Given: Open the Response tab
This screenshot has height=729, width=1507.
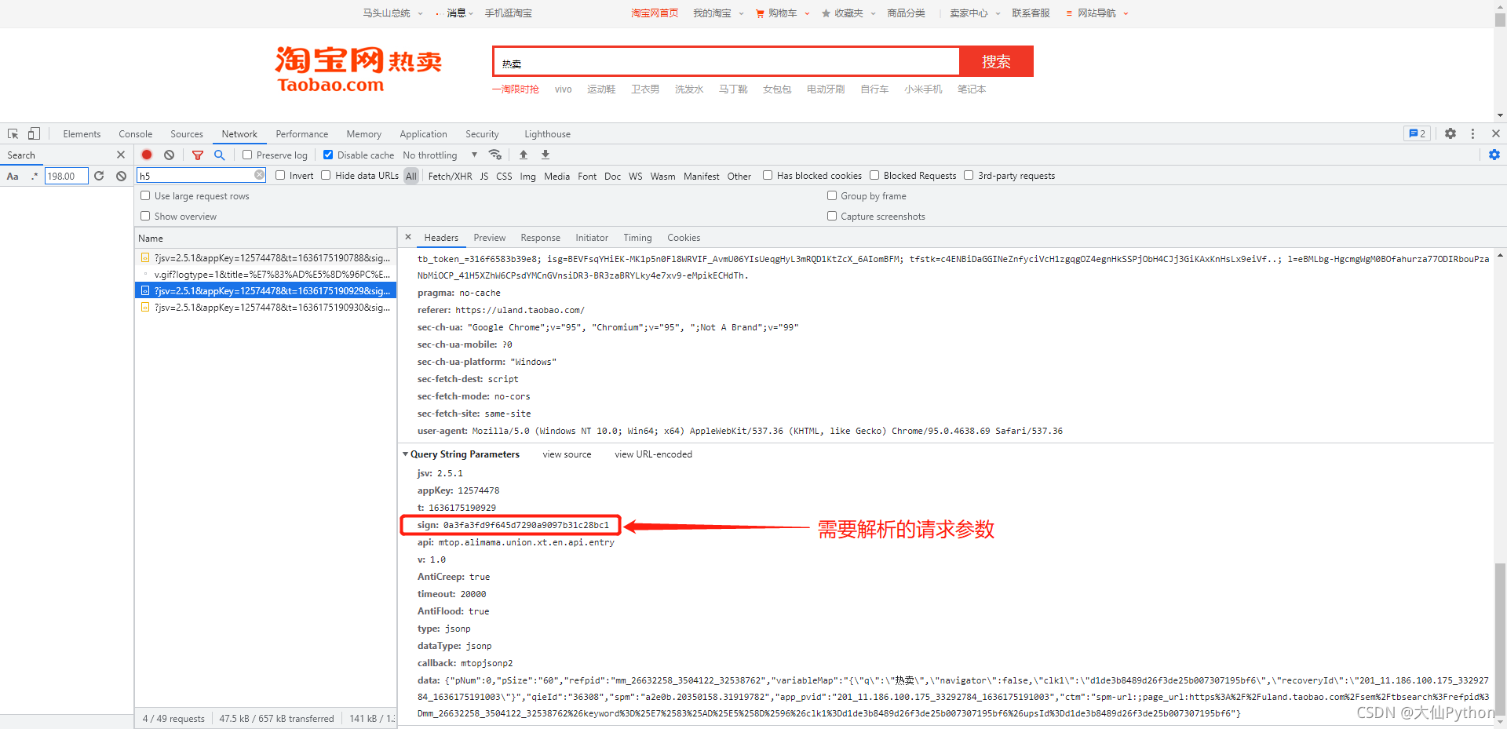Looking at the screenshot, I should pyautogui.click(x=540, y=238).
